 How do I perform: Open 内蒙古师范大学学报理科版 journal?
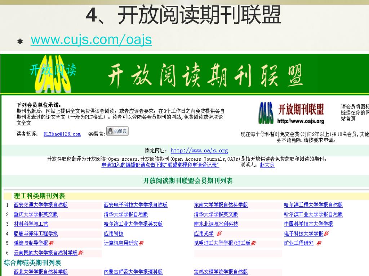click(133, 272)
